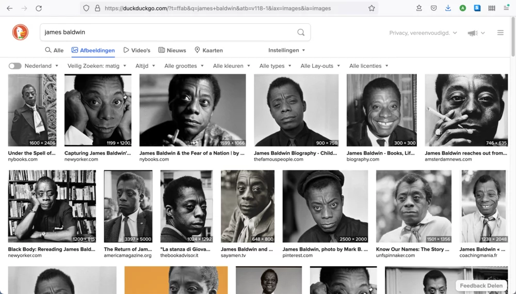This screenshot has width=516, height=294.
Task: Click the 300 × 300 biography.com thumbnail
Action: point(381,110)
